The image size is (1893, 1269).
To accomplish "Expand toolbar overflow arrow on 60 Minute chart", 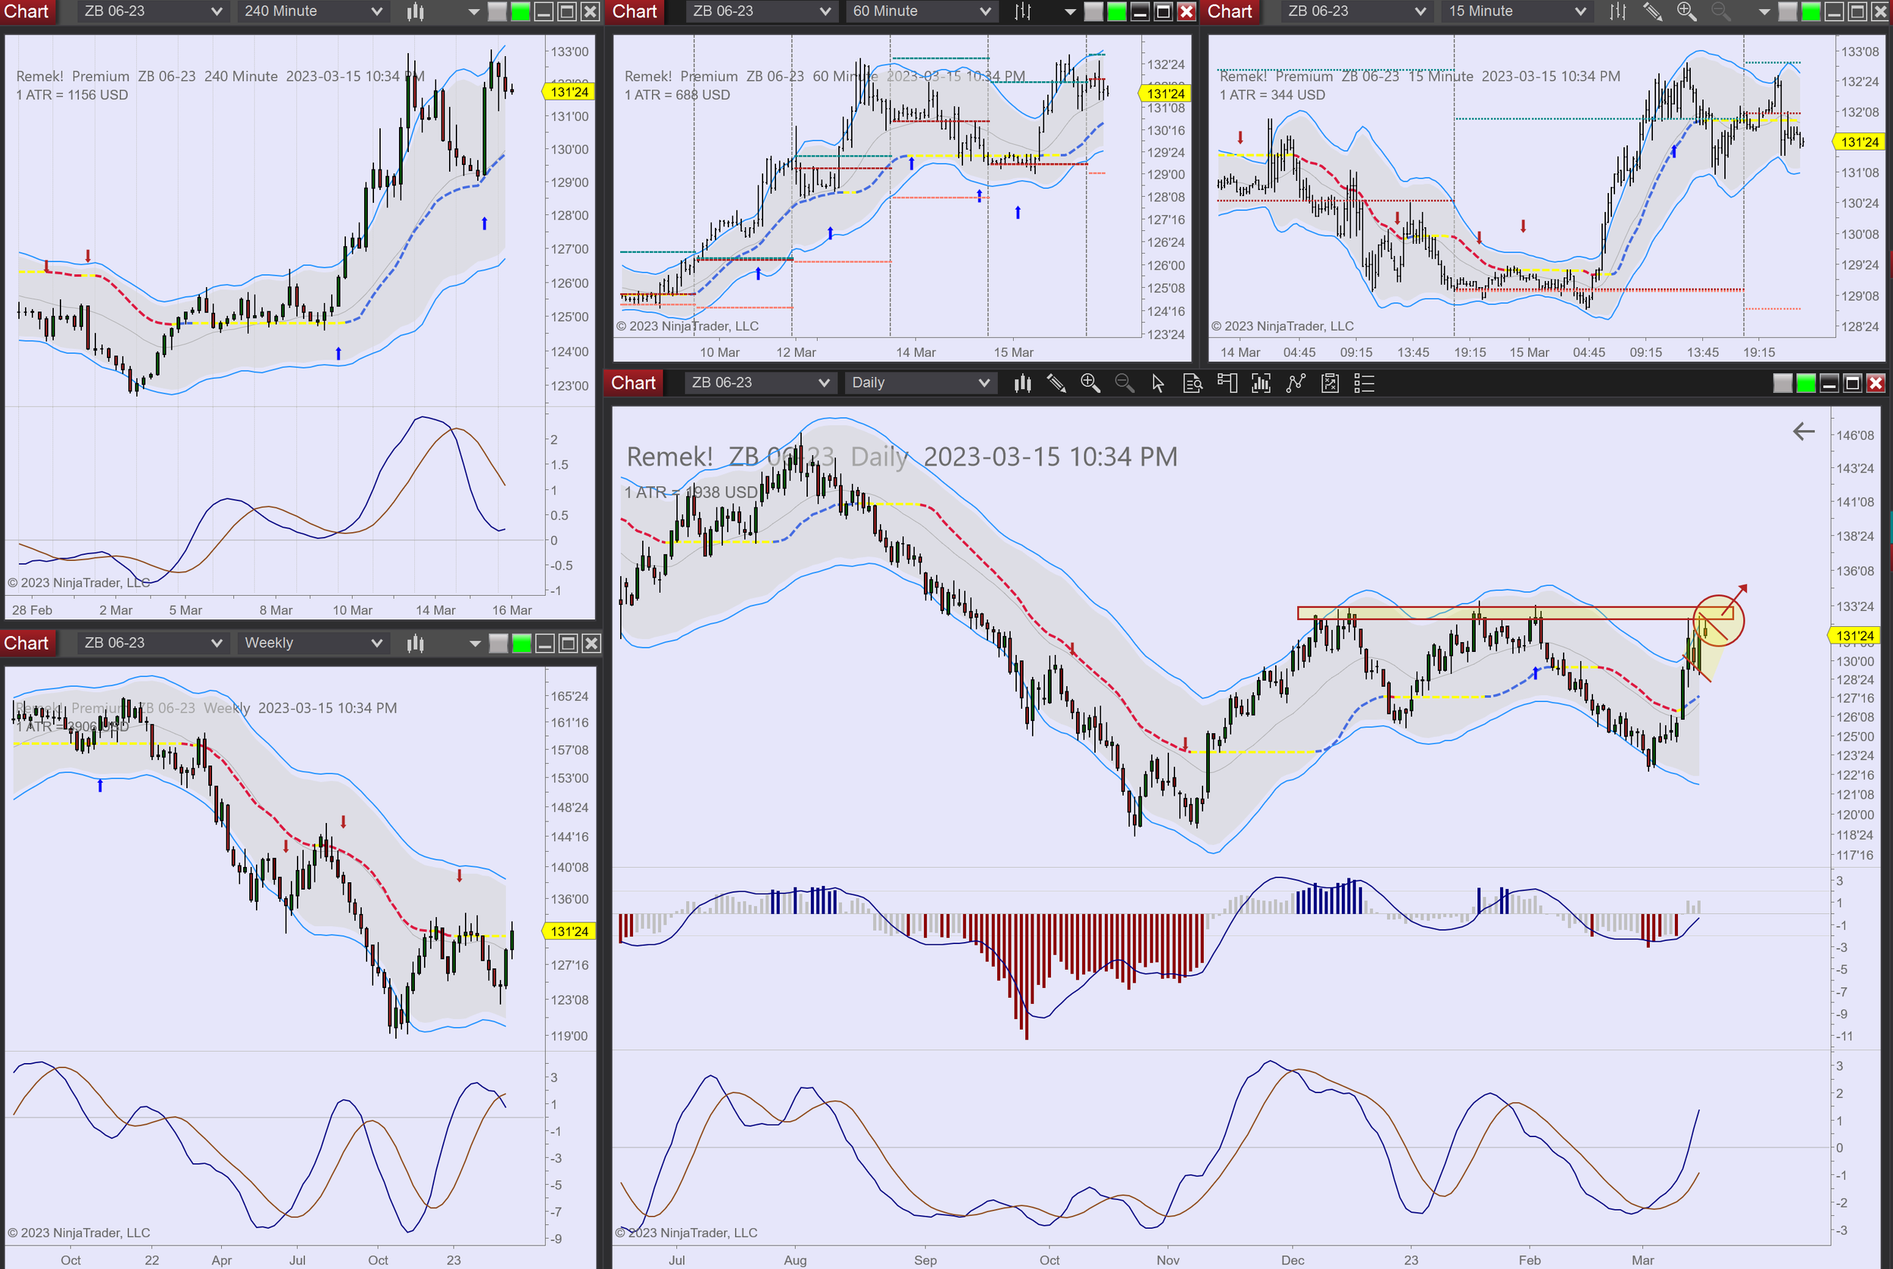I will [x=1069, y=11].
